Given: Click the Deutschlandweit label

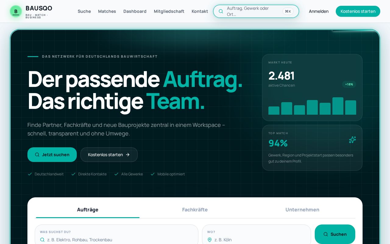Looking at the screenshot, I should pyautogui.click(x=49, y=174).
